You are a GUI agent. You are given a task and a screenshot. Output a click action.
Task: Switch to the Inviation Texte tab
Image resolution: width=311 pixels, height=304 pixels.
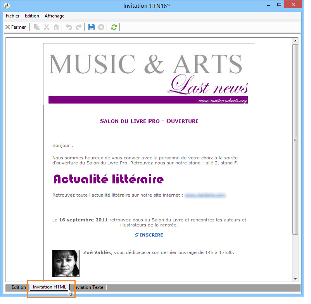tap(88, 287)
